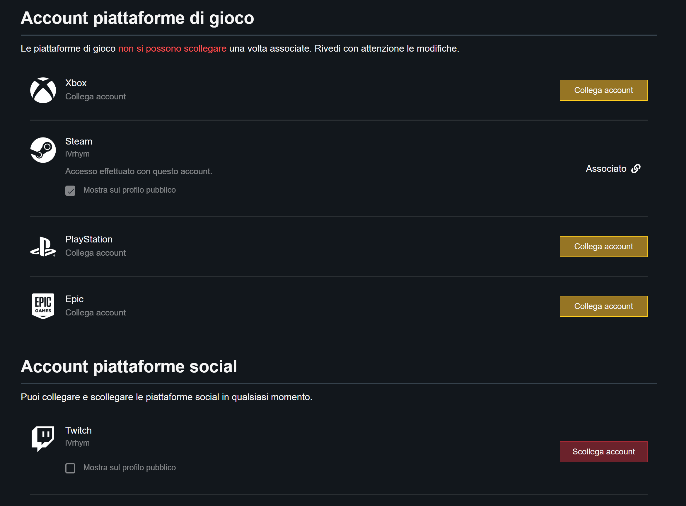Enable Twitch's Mostra sul profilo pubblico checkbox
The width and height of the screenshot is (686, 506).
(70, 468)
